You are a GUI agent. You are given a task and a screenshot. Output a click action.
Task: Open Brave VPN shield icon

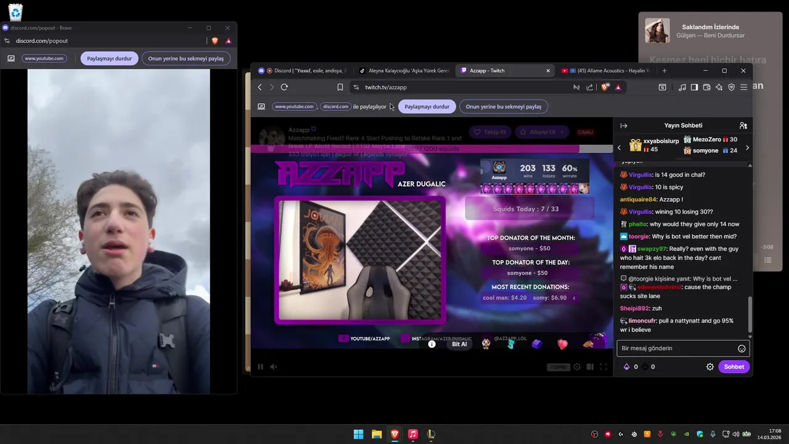pos(731,88)
